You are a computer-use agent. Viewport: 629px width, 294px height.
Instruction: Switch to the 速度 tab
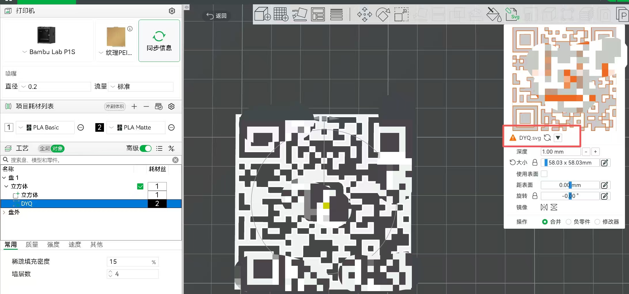[x=75, y=245]
